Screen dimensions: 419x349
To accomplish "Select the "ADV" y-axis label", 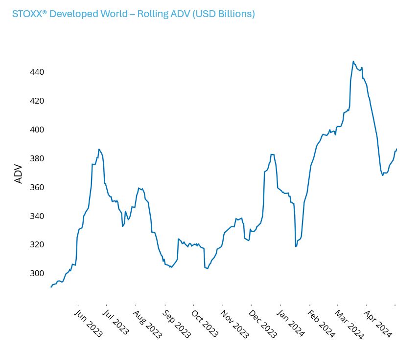I will click(19, 174).
